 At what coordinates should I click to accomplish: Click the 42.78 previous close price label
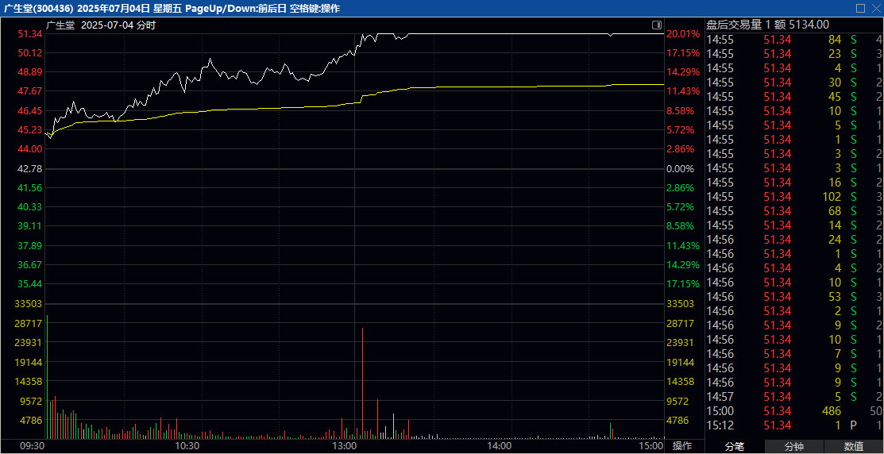29,169
